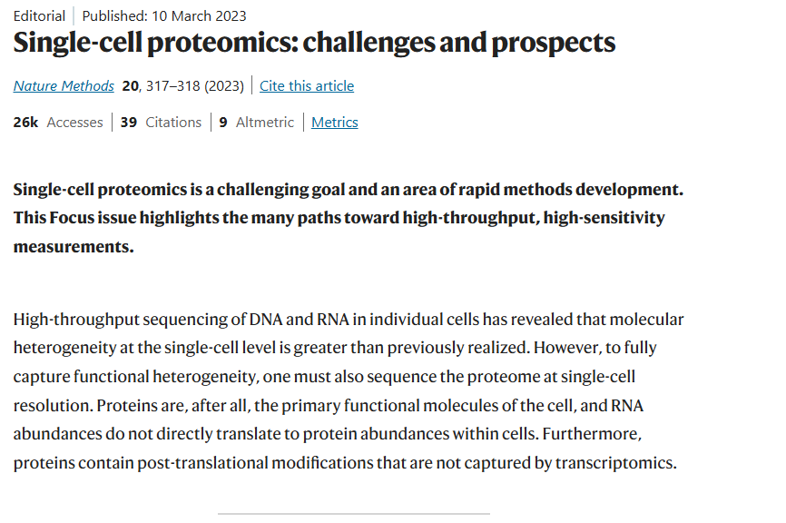Click the 26k Accesses count
This screenshot has width=786, height=523.
point(58,123)
